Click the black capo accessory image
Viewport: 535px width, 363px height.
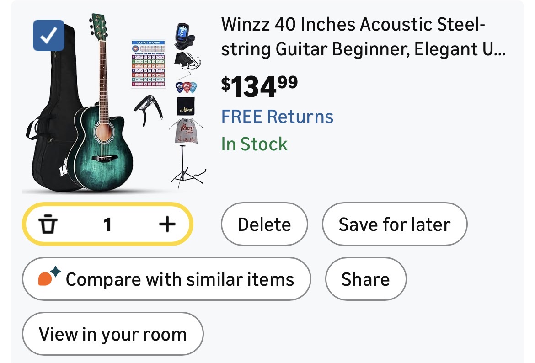coord(147,110)
